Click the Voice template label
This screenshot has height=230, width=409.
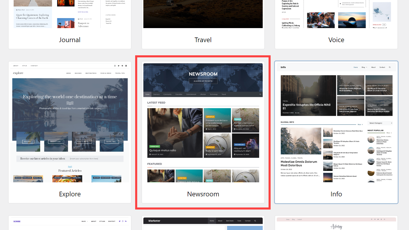click(x=336, y=40)
